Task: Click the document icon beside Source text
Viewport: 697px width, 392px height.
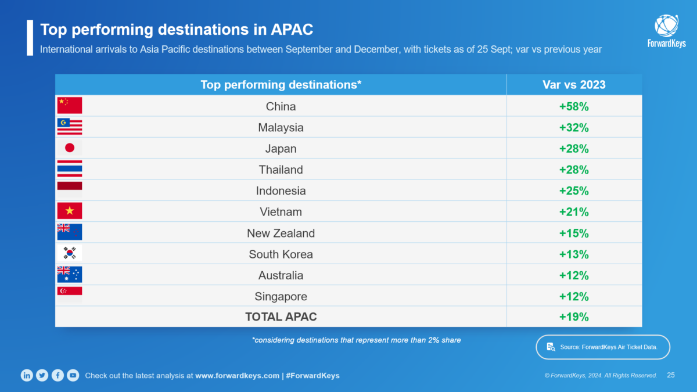Action: coord(551,347)
